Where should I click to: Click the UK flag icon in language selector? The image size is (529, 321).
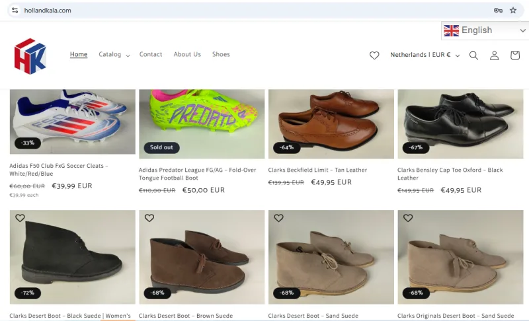[451, 30]
